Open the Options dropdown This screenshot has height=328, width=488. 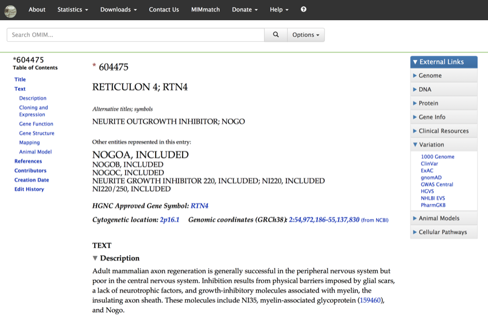305,35
